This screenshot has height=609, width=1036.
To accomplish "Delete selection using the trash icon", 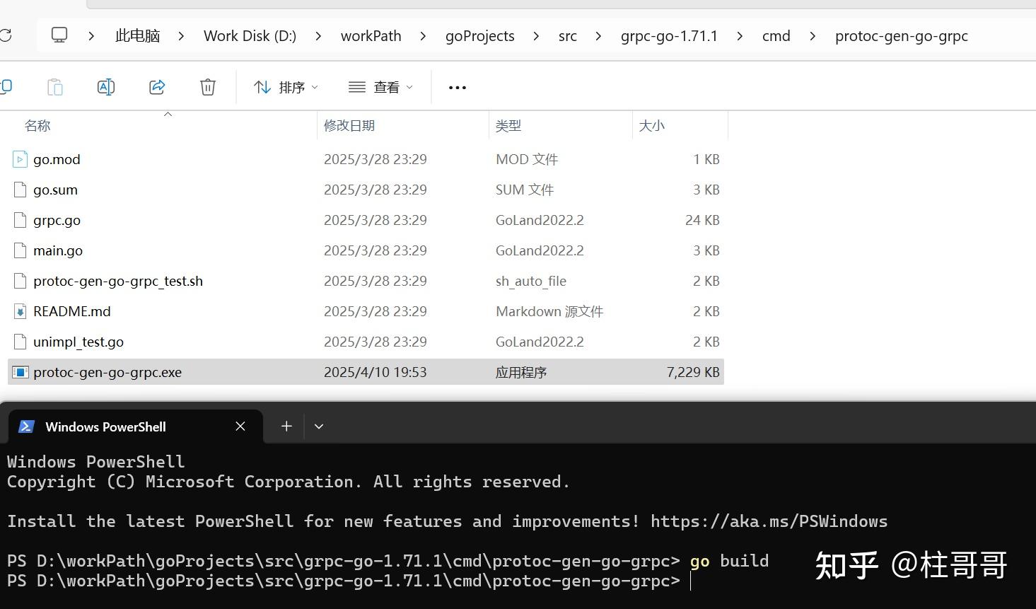I will [x=207, y=86].
